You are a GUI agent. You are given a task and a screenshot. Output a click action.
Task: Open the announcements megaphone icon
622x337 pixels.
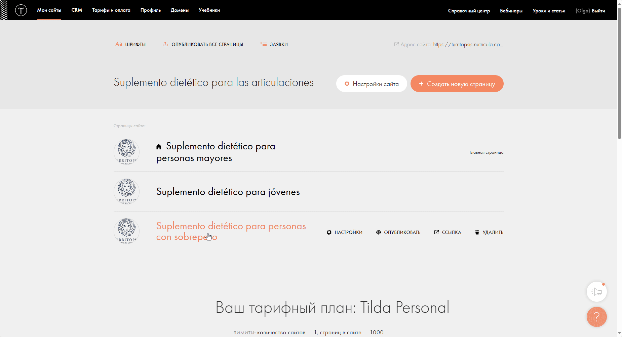coord(596,292)
